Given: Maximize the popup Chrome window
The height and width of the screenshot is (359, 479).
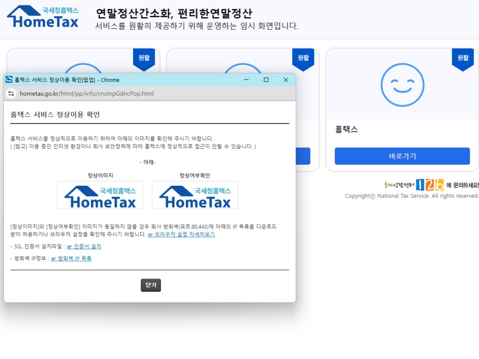Looking at the screenshot, I should click(266, 79).
